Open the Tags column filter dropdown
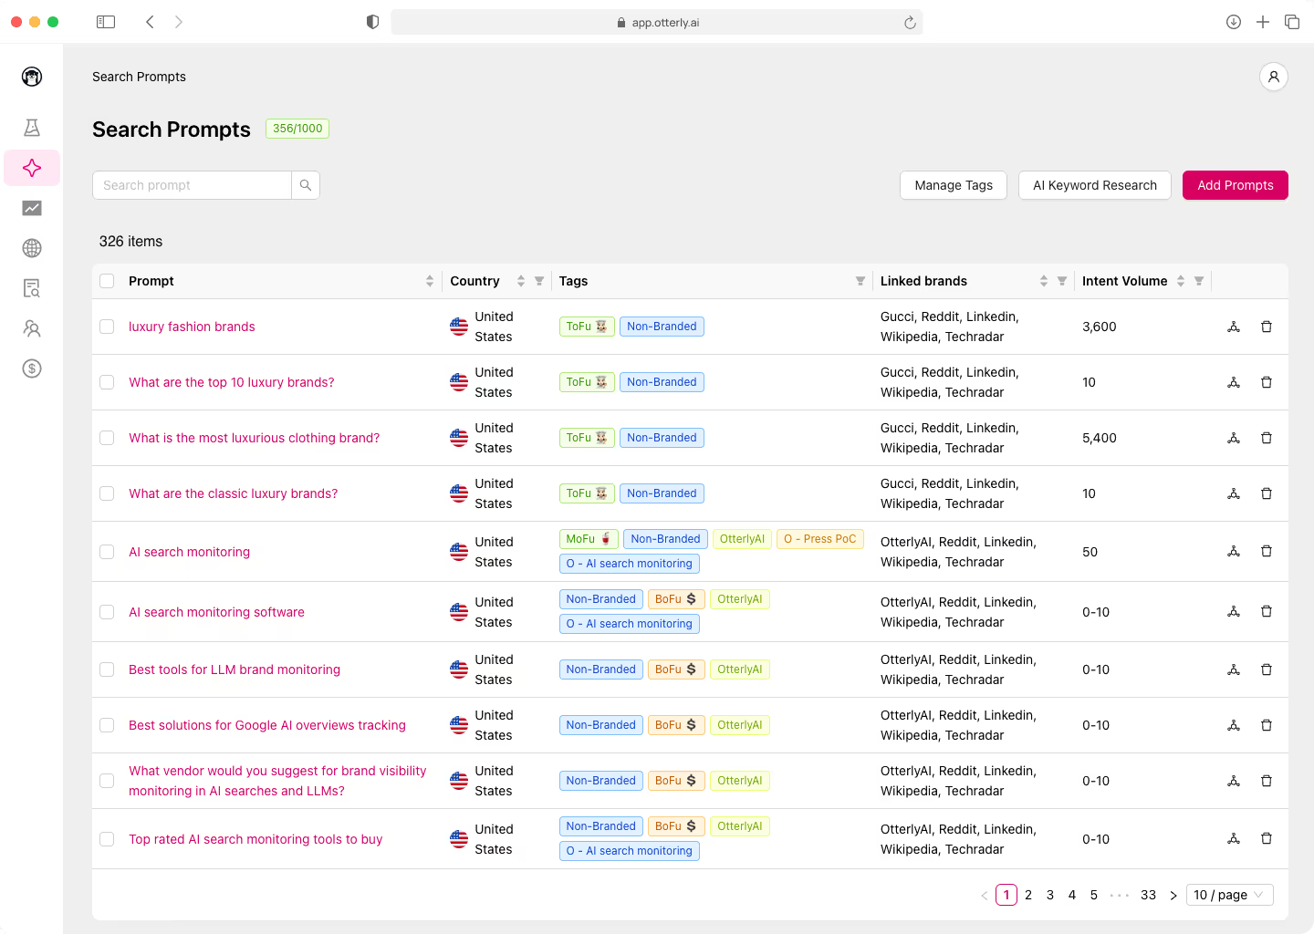Screen dimensions: 1314x934 [860, 281]
